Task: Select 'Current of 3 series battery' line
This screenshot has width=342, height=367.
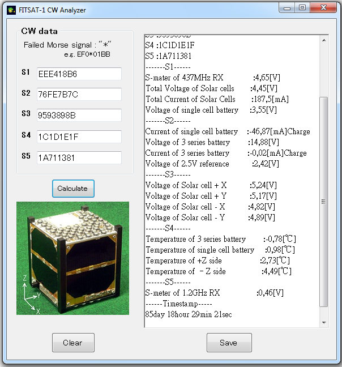Action: tap(226, 153)
